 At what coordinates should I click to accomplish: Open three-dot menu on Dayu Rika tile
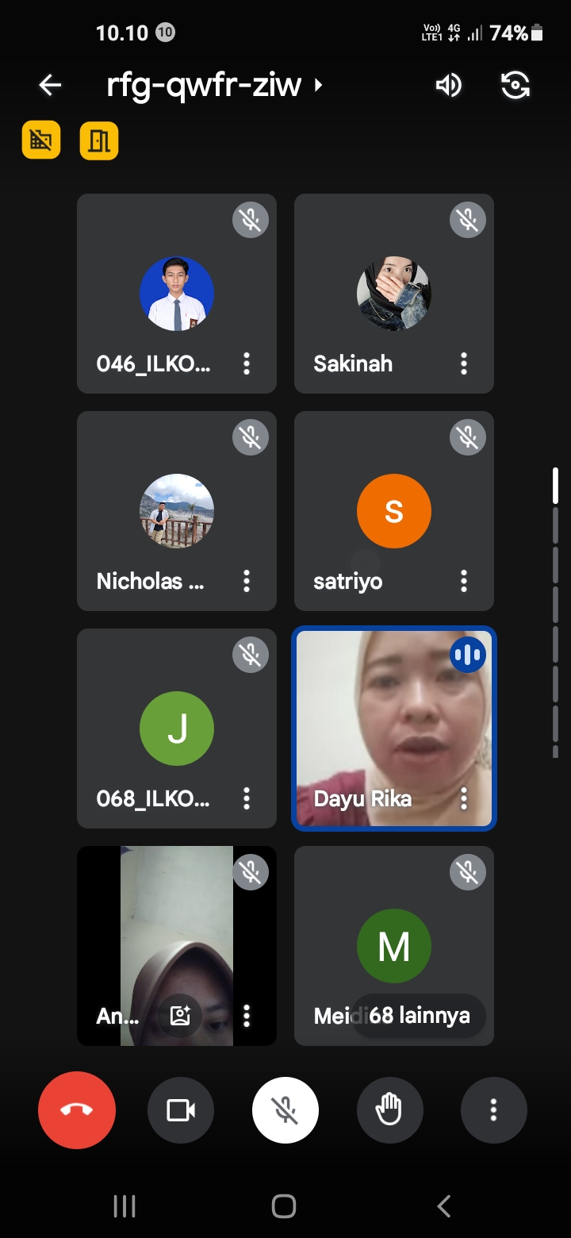click(x=464, y=798)
